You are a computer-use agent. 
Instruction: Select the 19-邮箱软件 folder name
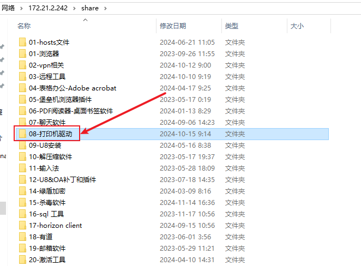coord(47,248)
